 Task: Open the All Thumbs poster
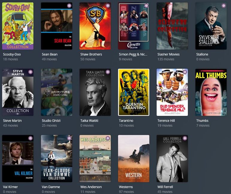point(211,92)
